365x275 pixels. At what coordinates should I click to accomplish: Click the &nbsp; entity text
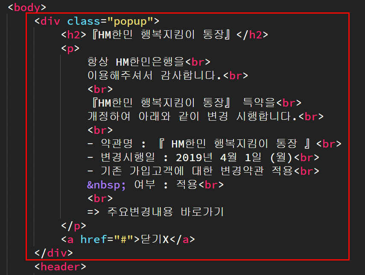[106, 185]
